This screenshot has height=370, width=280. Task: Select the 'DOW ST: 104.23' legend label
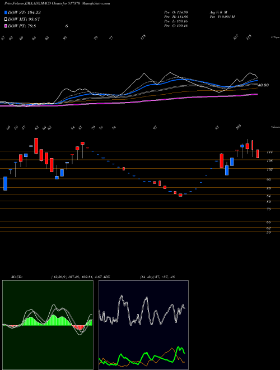[x=24, y=12]
